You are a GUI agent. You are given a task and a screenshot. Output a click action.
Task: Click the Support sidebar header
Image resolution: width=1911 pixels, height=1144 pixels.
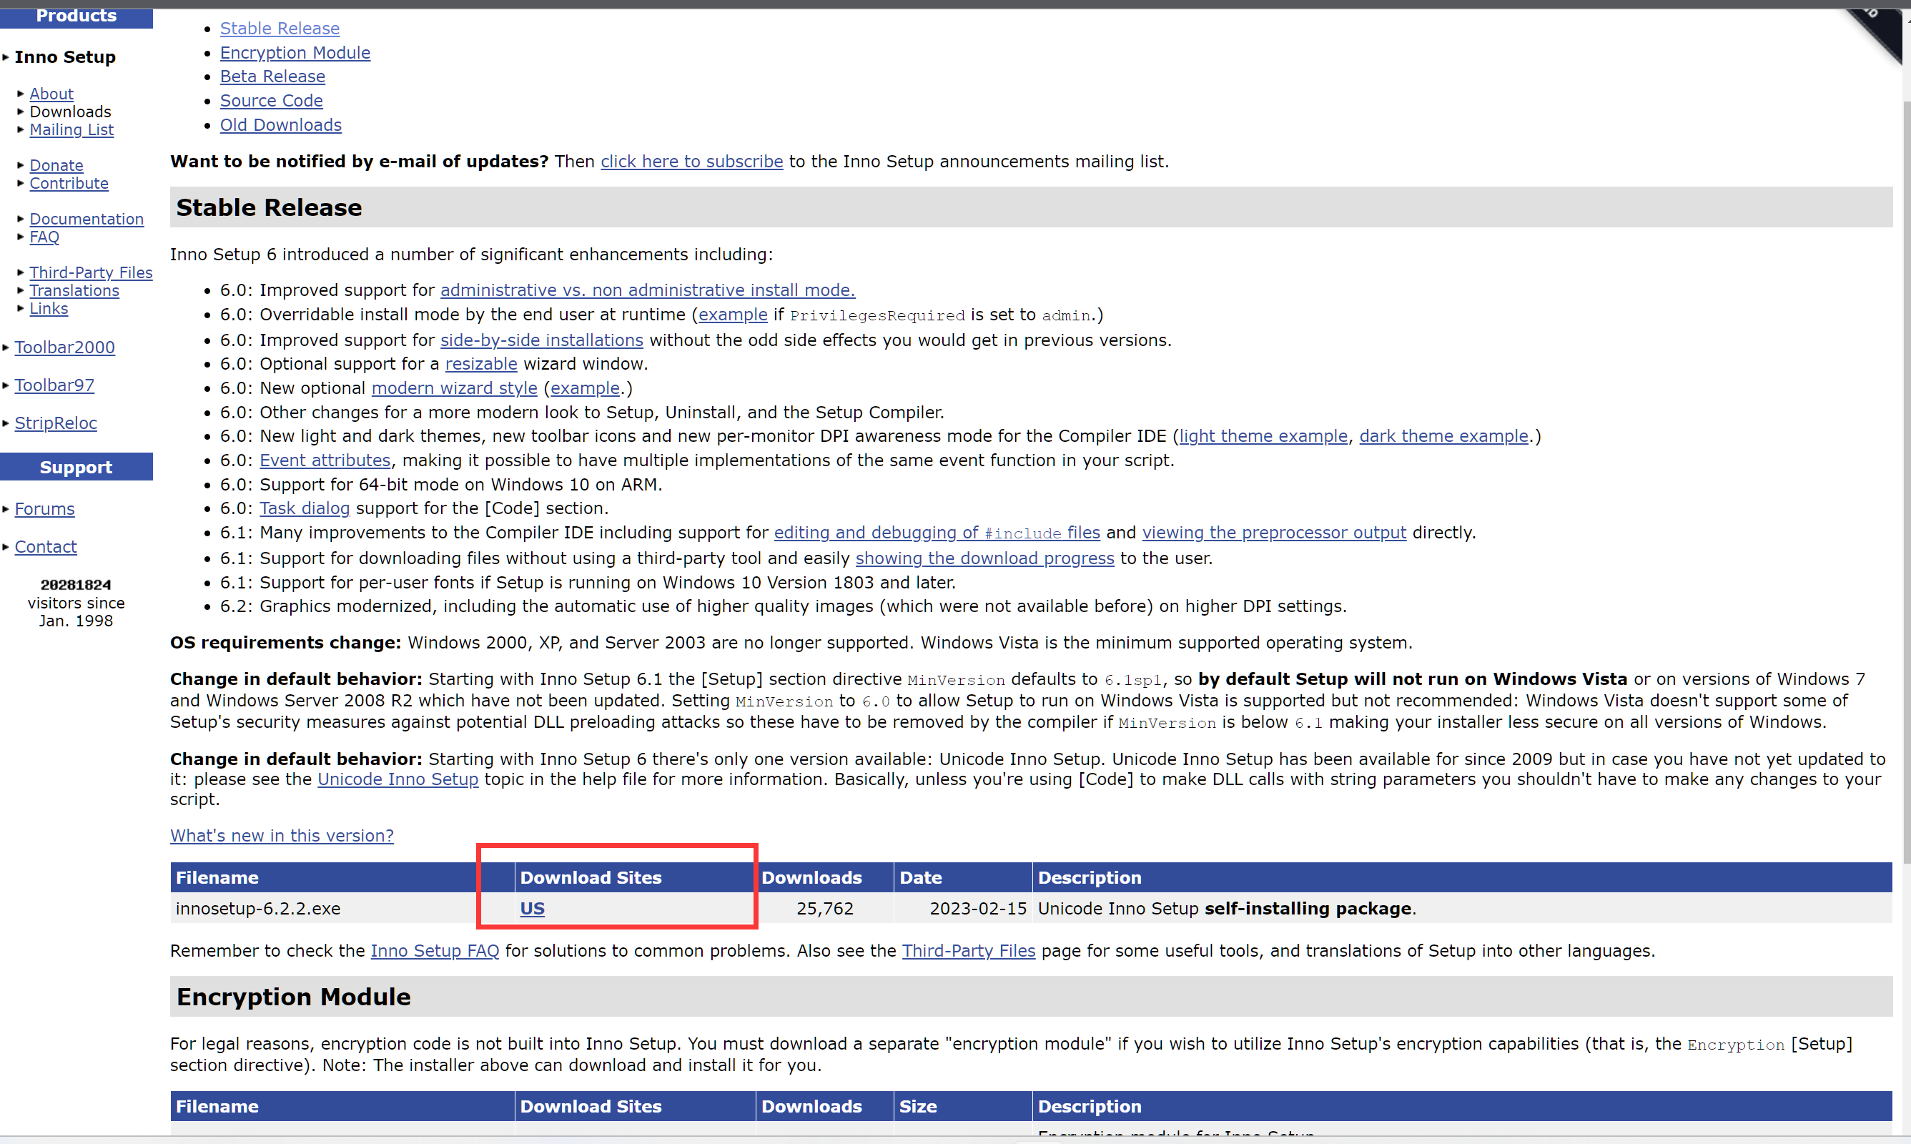(76, 467)
